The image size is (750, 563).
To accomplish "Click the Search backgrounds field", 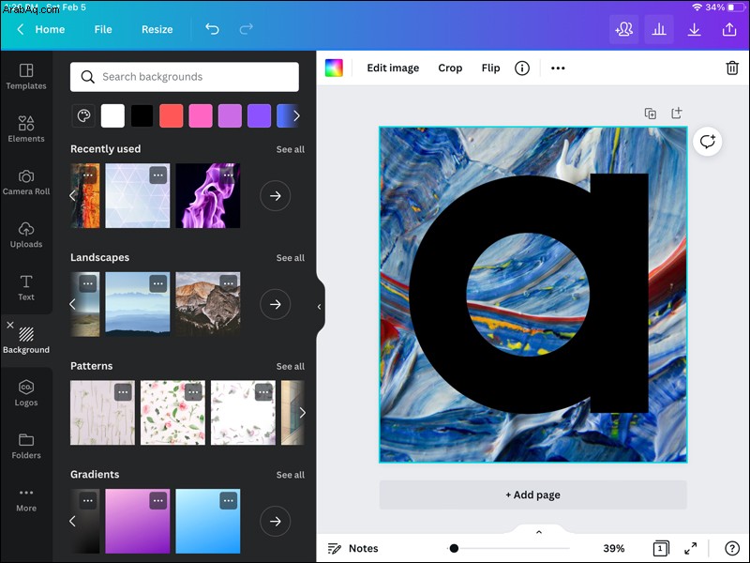I will click(185, 77).
